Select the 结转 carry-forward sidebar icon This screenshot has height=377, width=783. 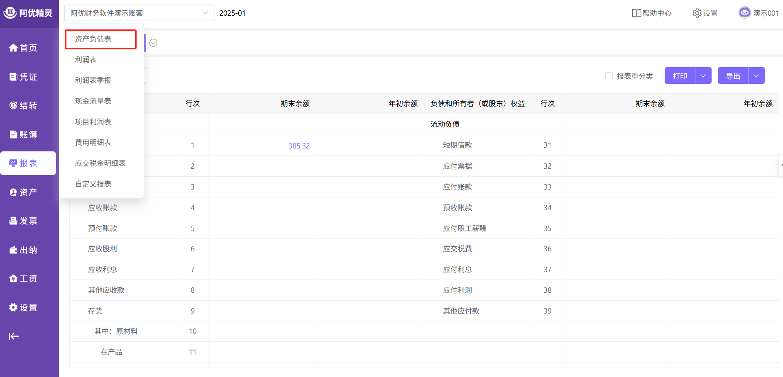pyautogui.click(x=13, y=105)
